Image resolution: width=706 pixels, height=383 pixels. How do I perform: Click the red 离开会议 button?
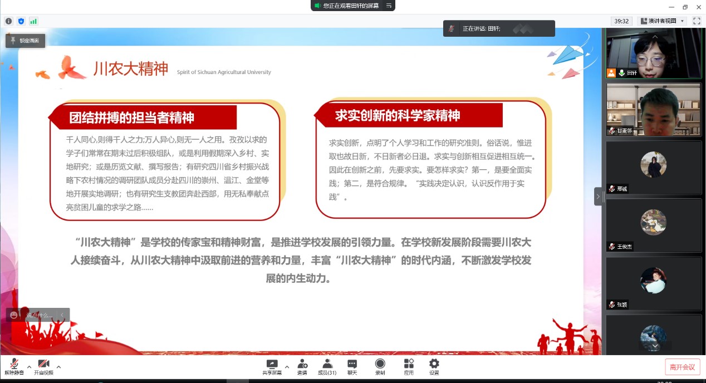pos(682,367)
